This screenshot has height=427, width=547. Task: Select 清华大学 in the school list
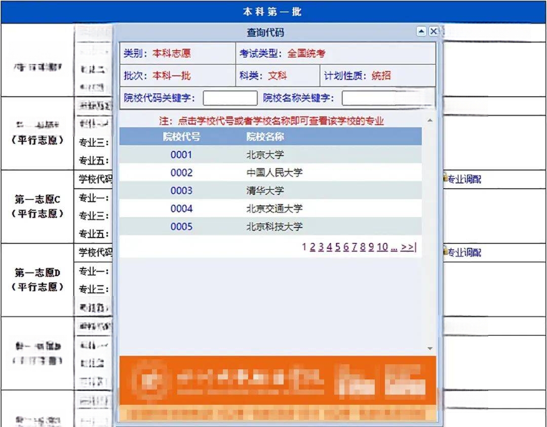point(265,191)
